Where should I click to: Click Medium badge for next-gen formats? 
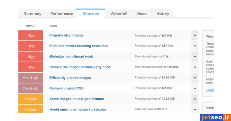[x=31, y=99]
